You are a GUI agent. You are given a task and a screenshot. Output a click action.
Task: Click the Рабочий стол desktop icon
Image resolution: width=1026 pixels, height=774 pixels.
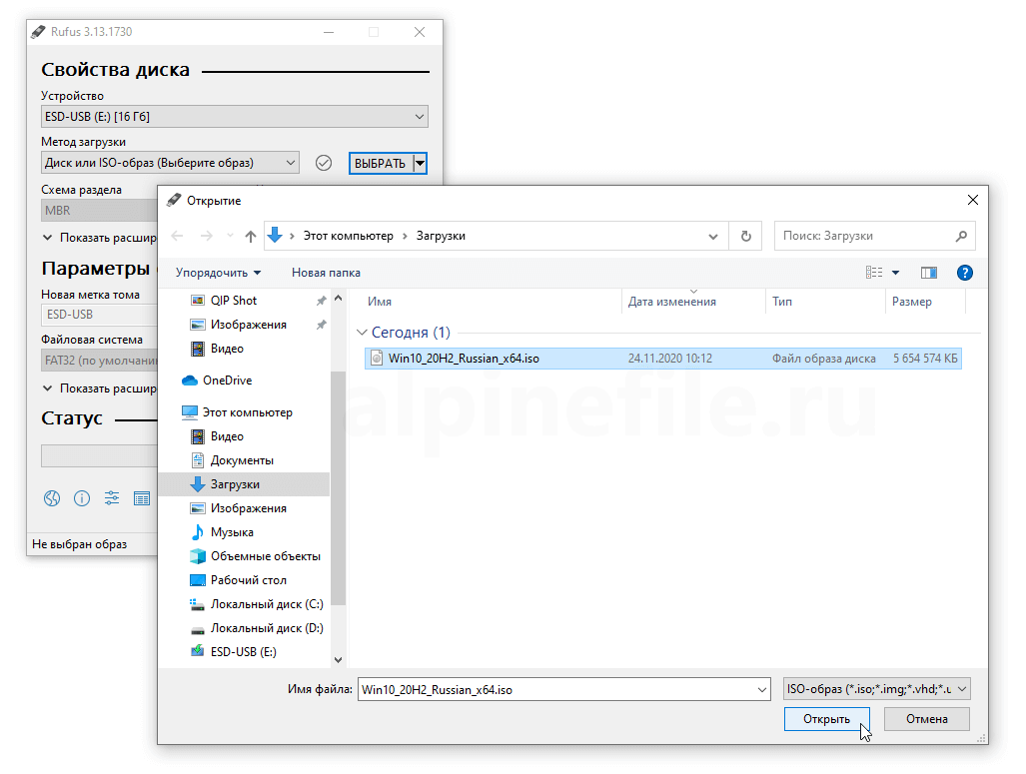(197, 580)
